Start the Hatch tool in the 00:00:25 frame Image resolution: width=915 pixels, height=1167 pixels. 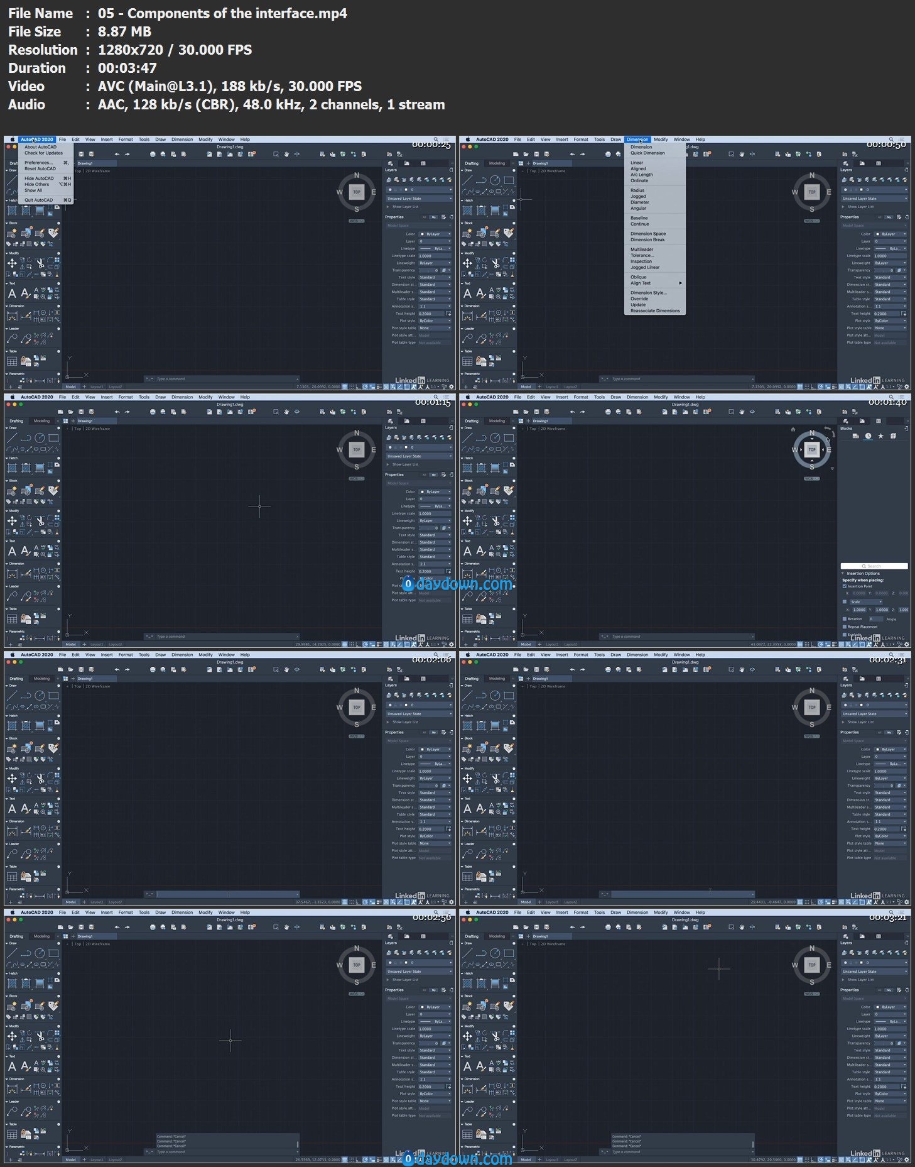[x=12, y=210]
